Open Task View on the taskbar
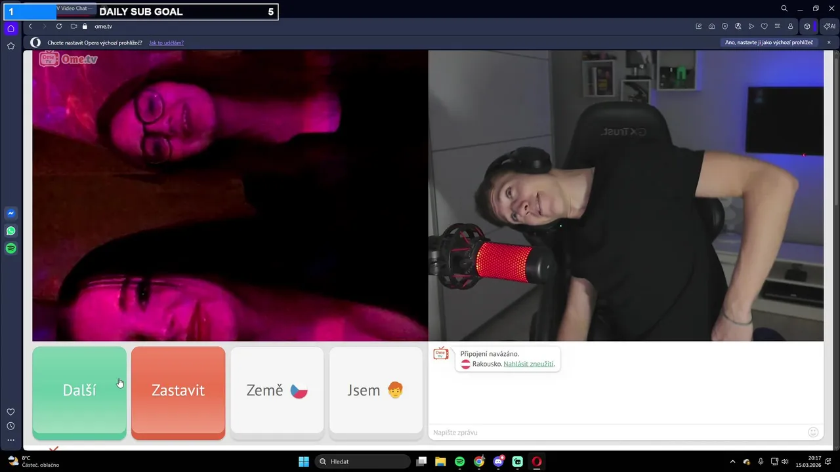 (422, 462)
